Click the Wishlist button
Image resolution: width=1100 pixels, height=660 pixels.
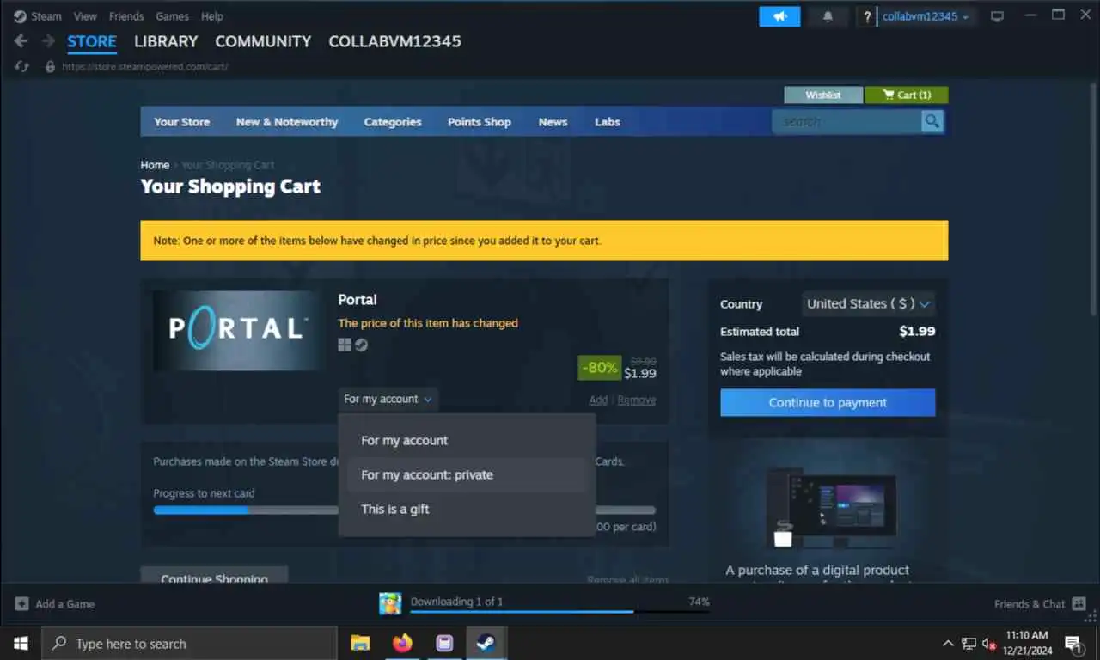[823, 95]
